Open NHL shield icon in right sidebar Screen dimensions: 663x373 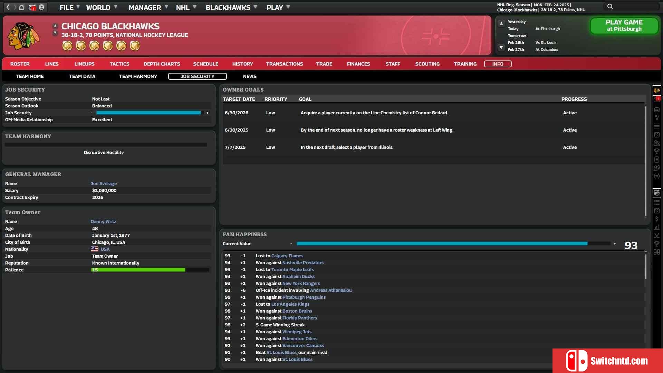coord(657,193)
